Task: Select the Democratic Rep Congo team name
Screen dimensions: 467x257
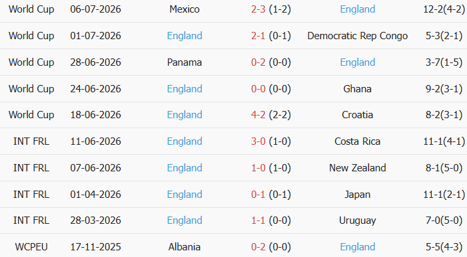Action: 357,36
